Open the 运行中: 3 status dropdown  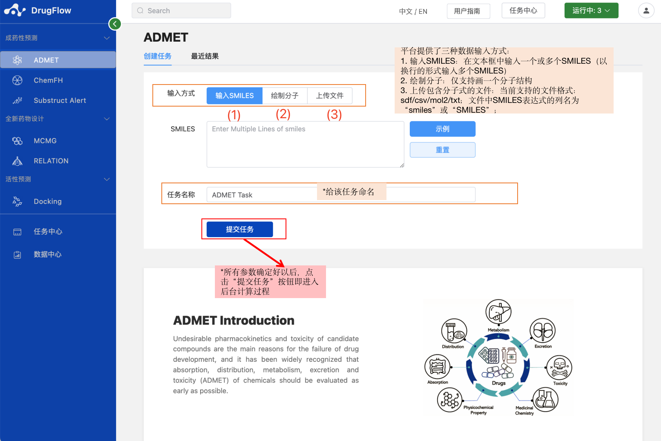point(591,10)
